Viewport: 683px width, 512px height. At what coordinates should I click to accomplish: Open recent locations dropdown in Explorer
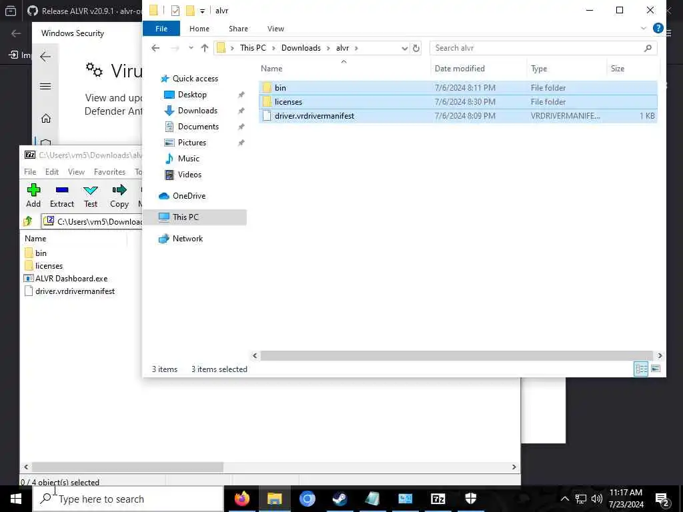tap(191, 48)
